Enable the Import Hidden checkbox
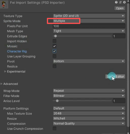Screen dimensions: 130x134 54,41
